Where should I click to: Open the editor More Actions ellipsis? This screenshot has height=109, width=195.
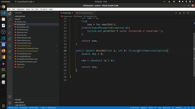pos(192,13)
